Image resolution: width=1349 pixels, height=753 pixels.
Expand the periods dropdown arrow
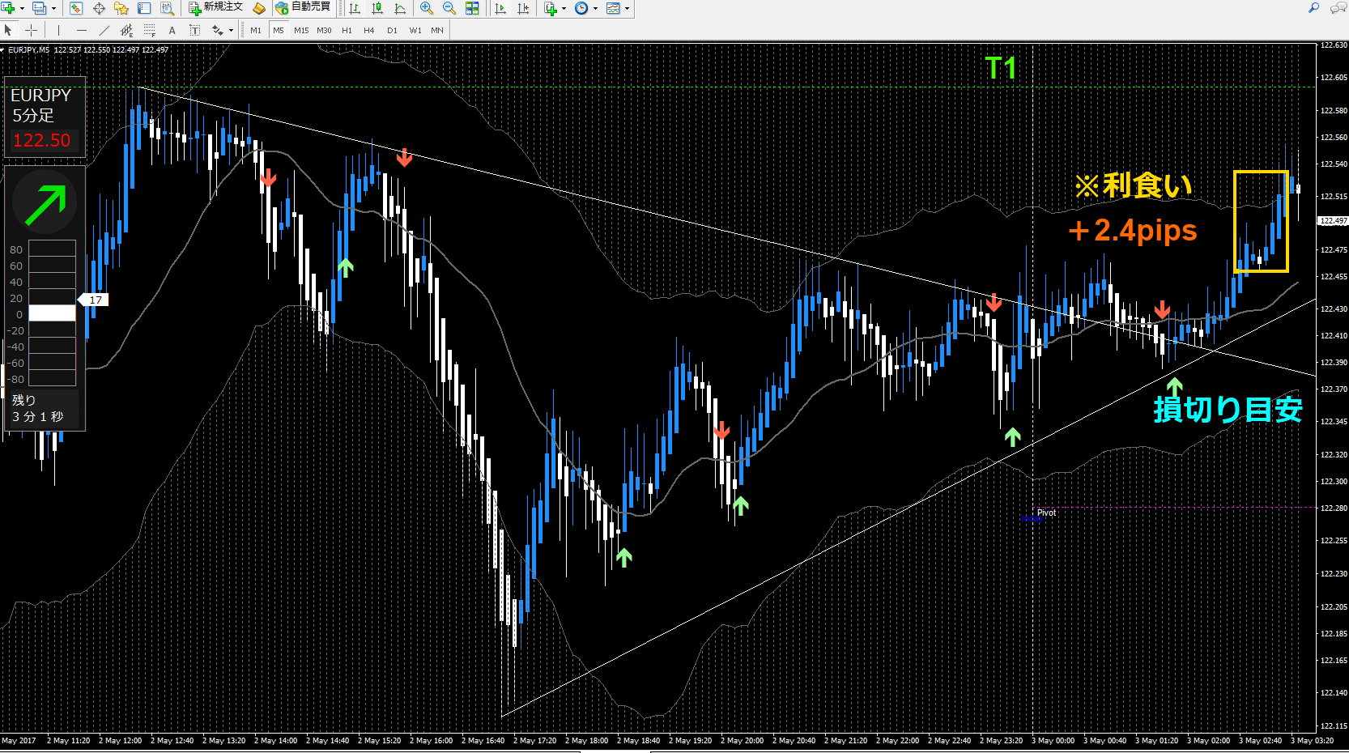coord(595,8)
